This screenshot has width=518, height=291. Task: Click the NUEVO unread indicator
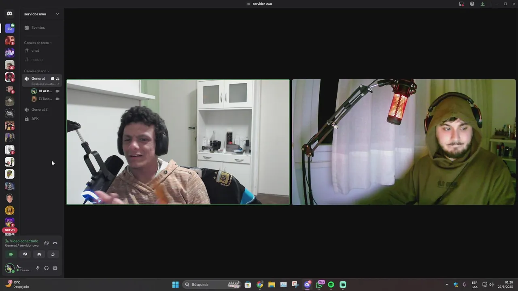(9, 230)
